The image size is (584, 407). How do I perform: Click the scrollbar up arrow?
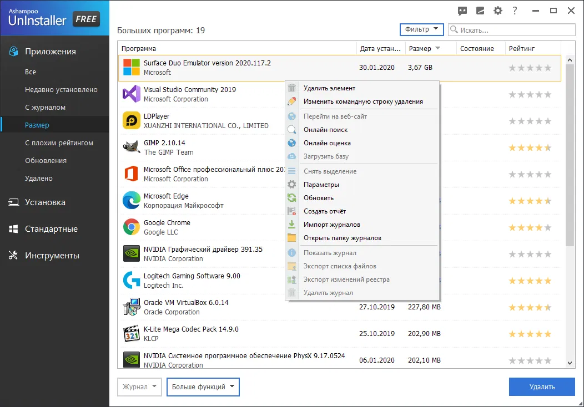click(x=570, y=59)
